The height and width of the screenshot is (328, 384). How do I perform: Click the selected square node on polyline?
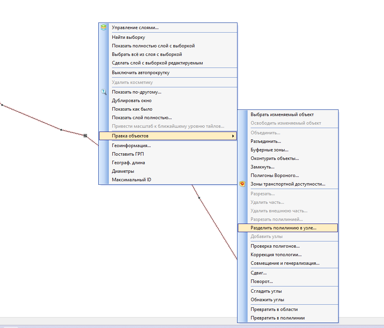pos(85,135)
